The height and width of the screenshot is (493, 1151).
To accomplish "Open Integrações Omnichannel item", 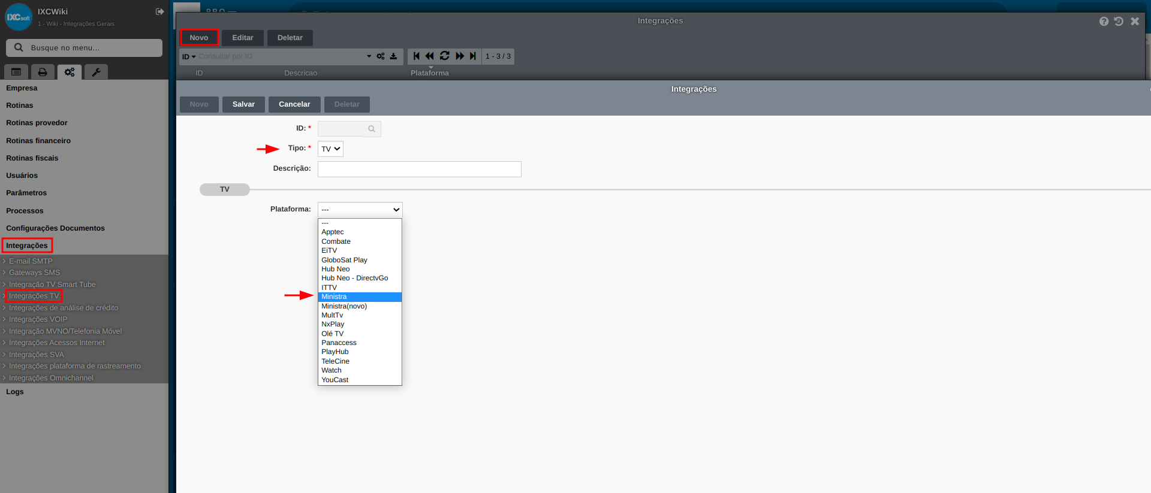I will [x=51, y=378].
